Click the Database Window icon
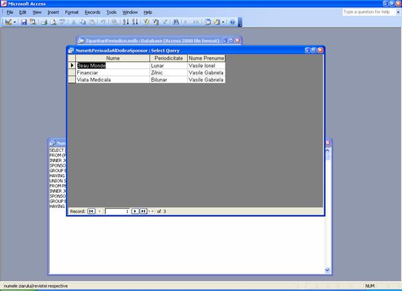 (207, 22)
